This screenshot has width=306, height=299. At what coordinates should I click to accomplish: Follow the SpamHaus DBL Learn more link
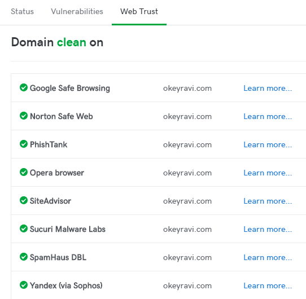coord(268,258)
